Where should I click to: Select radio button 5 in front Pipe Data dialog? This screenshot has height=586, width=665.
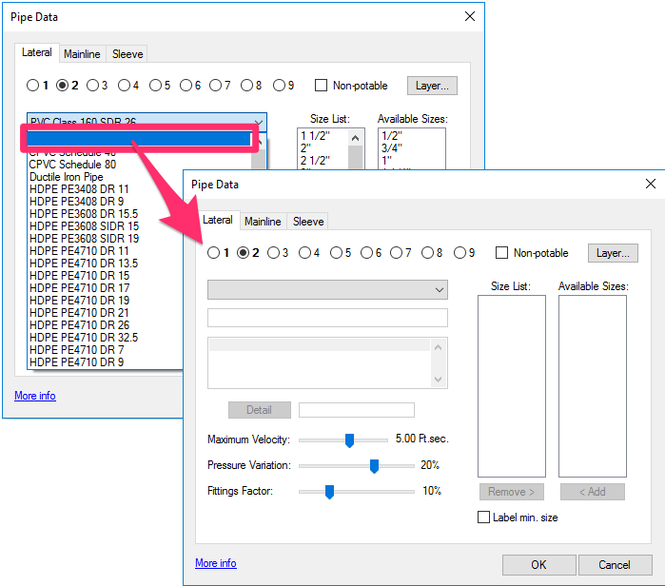coord(337,253)
